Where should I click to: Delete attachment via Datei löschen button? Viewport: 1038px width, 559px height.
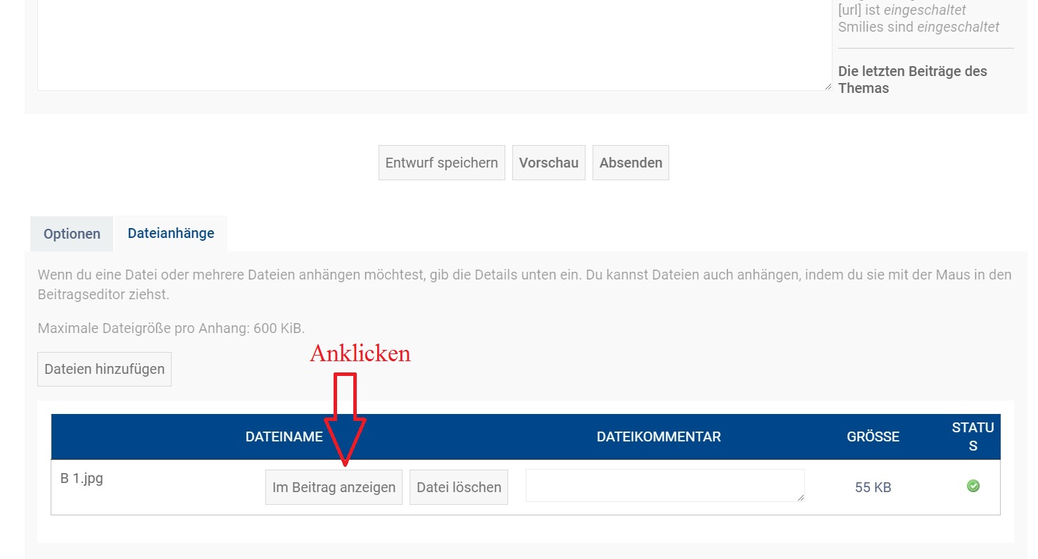coord(459,487)
